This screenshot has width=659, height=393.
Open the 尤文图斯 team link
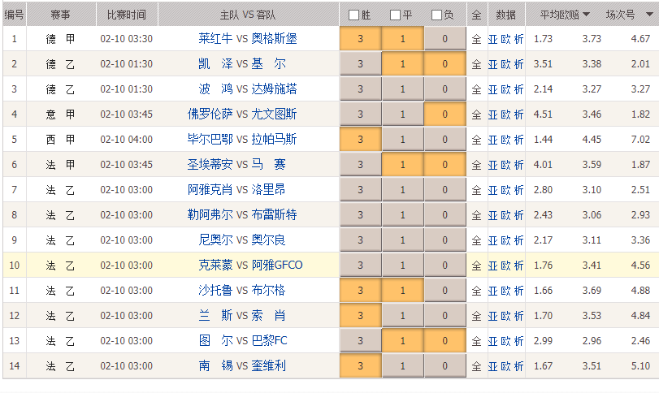pos(275,114)
